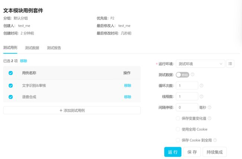Open the 运行环境 dropdown
Screen dimensions: 242x159
[200, 64]
